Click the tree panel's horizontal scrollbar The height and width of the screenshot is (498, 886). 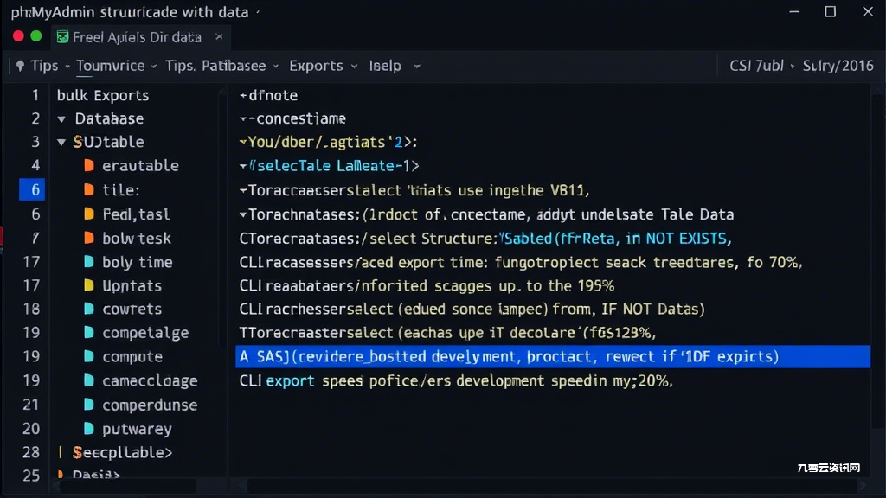127,486
